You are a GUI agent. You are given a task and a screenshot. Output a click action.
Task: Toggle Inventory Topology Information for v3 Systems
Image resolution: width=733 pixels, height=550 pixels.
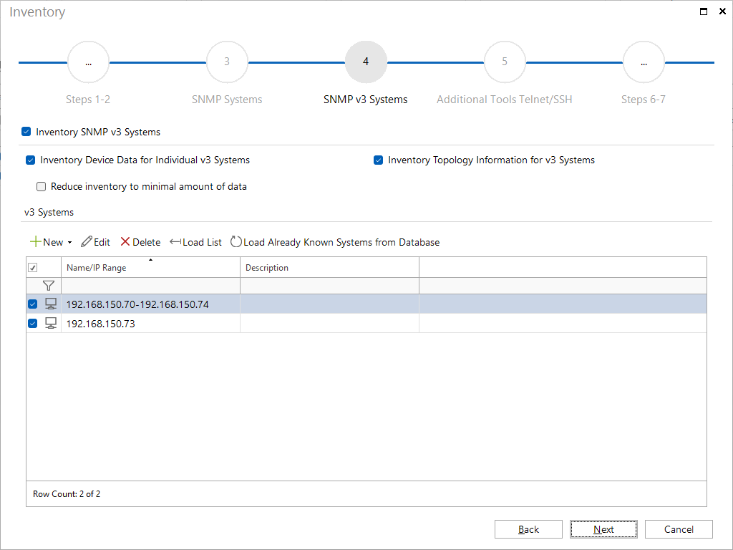coord(378,160)
